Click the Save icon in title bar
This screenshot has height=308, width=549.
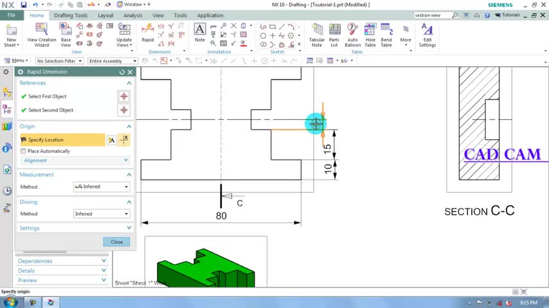point(24,4)
